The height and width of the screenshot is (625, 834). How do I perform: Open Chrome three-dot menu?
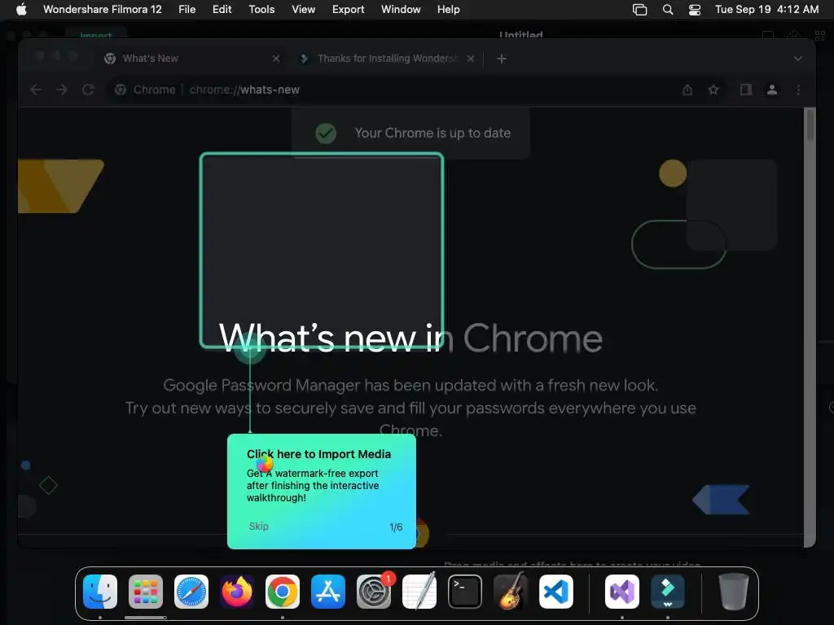coord(798,90)
